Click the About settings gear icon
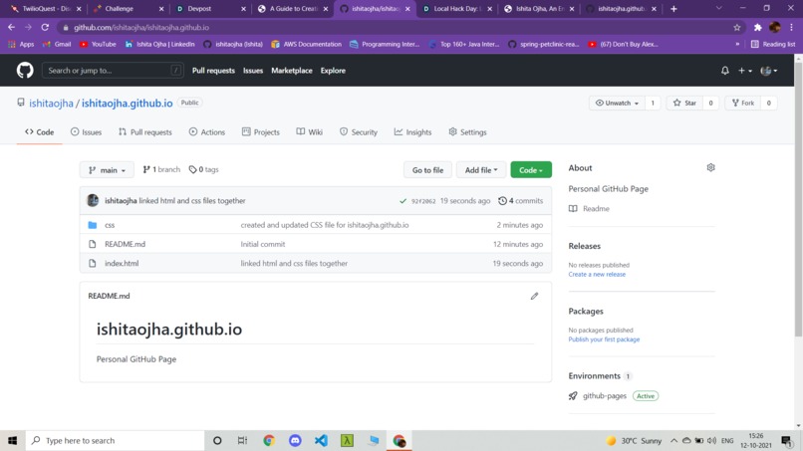 [x=710, y=167]
